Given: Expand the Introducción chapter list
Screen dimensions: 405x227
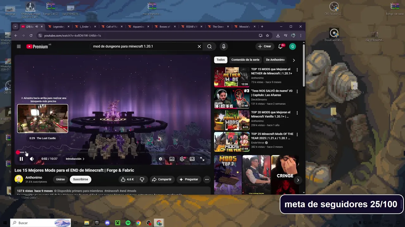Looking at the screenshot, I should (x=75, y=159).
